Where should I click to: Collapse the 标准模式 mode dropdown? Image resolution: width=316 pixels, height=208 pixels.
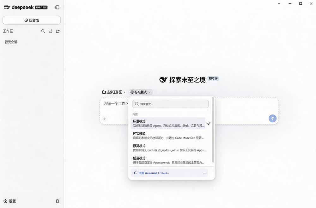tap(141, 92)
